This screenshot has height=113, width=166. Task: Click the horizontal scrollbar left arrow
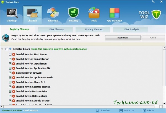pyautogui.click(x=2, y=107)
